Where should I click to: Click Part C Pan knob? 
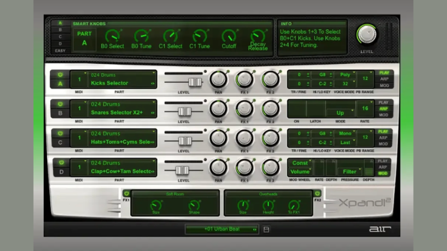tap(218, 138)
